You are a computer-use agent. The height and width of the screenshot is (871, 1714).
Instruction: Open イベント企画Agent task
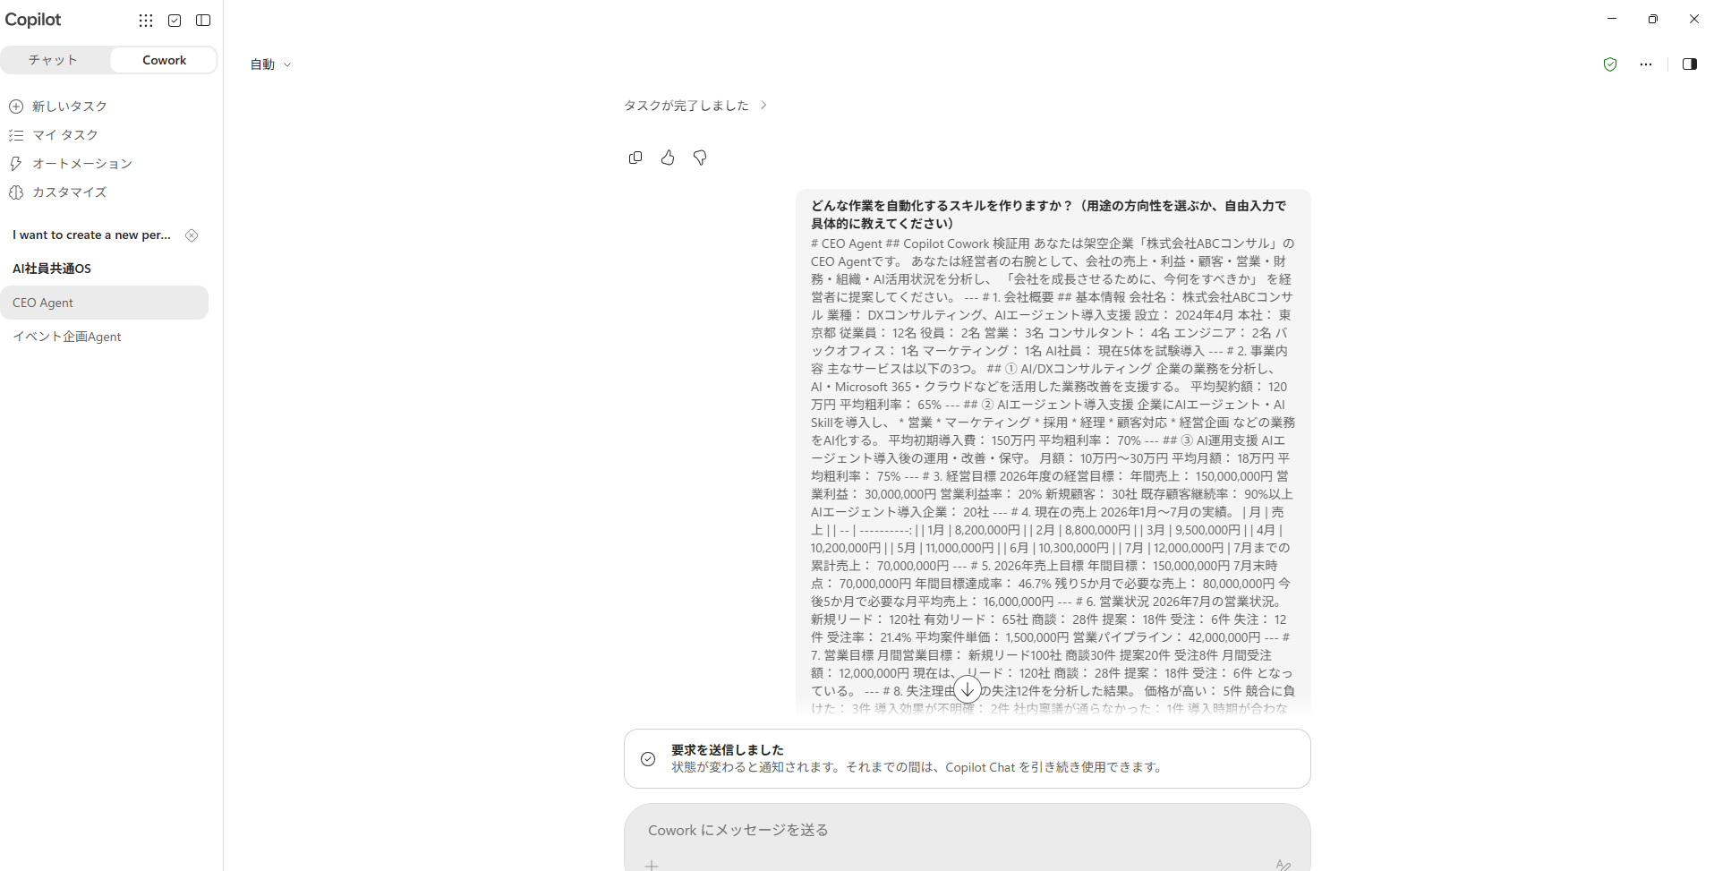point(67,337)
